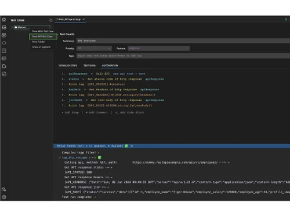Click the Feature input field
290x217 pixels.
[x=158, y=49]
